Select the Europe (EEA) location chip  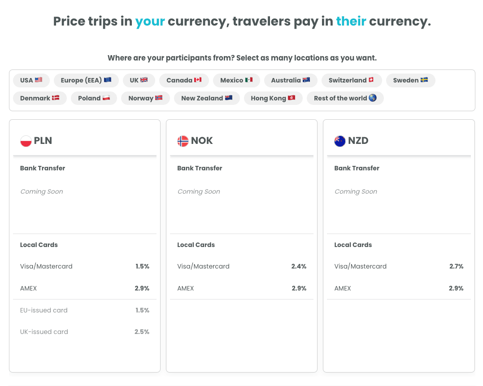click(86, 80)
